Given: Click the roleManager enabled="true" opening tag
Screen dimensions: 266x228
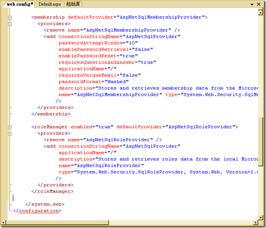Looking at the screenshot, I should (x=135, y=127).
